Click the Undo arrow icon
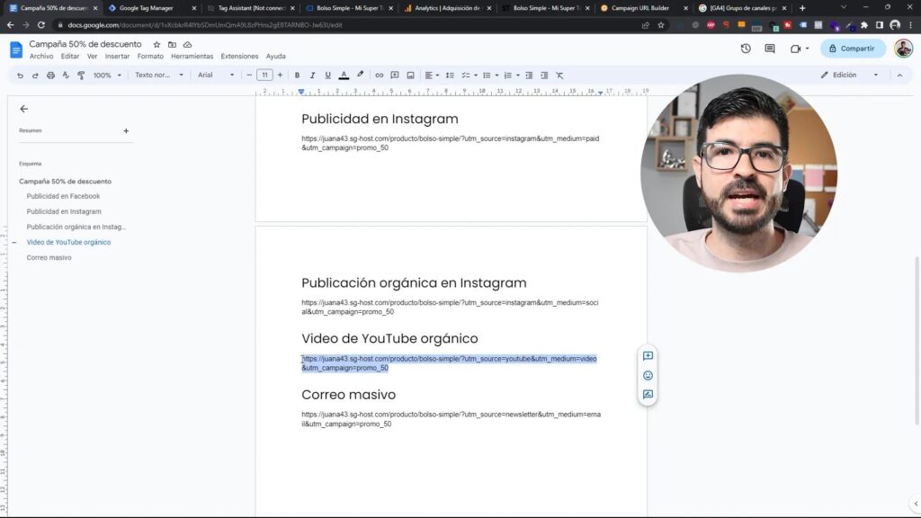Screen dimensions: 921x518 click(20, 76)
